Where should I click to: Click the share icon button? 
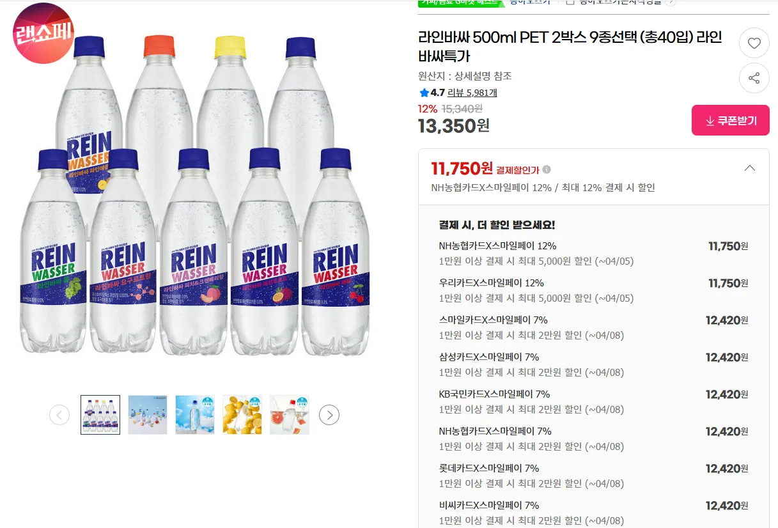754,79
